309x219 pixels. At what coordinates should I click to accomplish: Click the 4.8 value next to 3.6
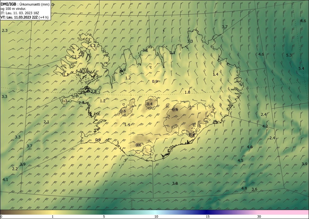pos(244,188)
